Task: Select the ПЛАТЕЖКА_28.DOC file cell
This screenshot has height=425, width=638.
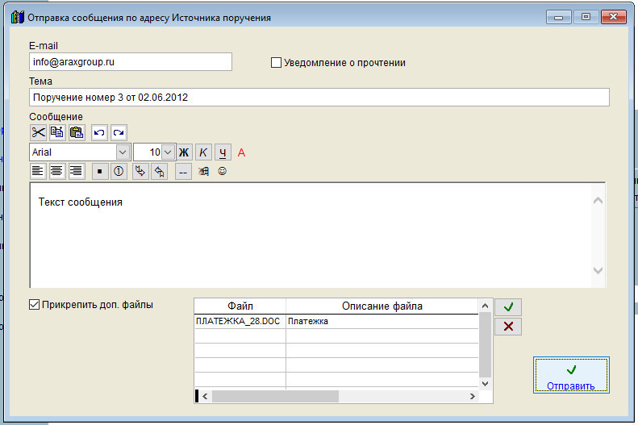Action: click(x=240, y=321)
